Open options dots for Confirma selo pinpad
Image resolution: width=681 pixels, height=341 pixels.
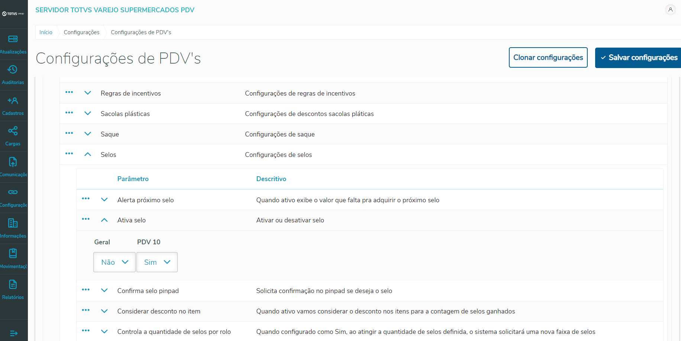click(x=86, y=290)
